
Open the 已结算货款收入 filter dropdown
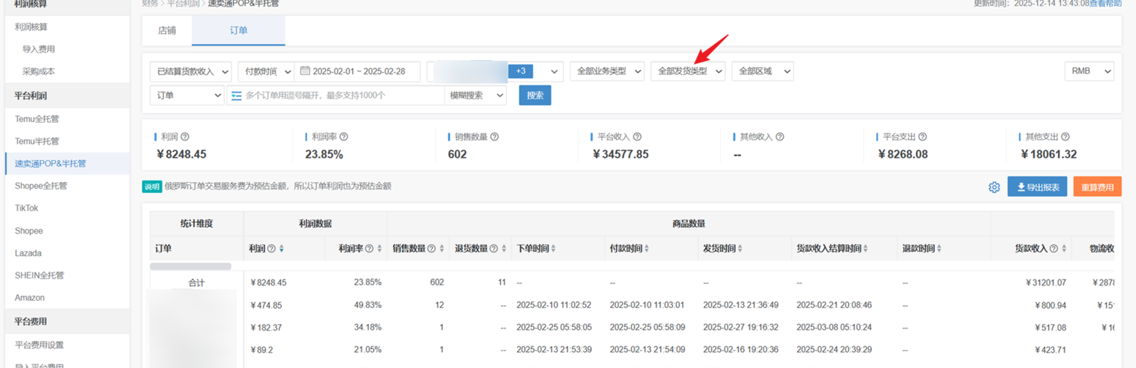click(x=191, y=71)
